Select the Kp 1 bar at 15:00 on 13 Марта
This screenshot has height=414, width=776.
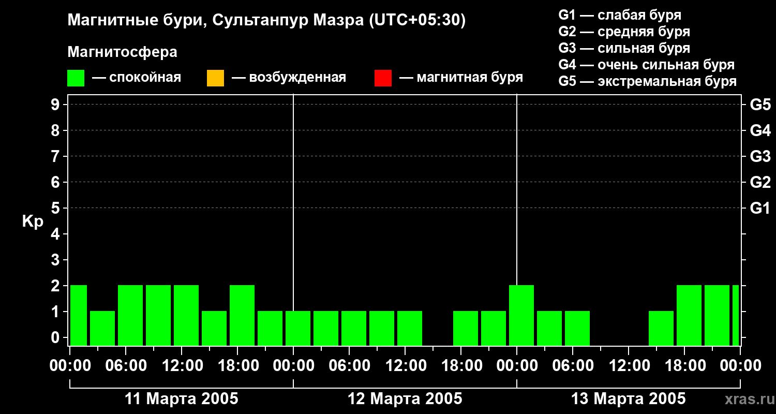[x=661, y=328]
